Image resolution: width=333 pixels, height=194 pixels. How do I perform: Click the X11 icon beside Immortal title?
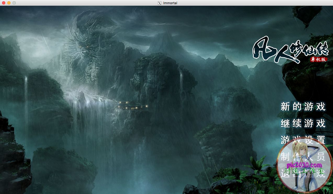[x=160, y=3]
